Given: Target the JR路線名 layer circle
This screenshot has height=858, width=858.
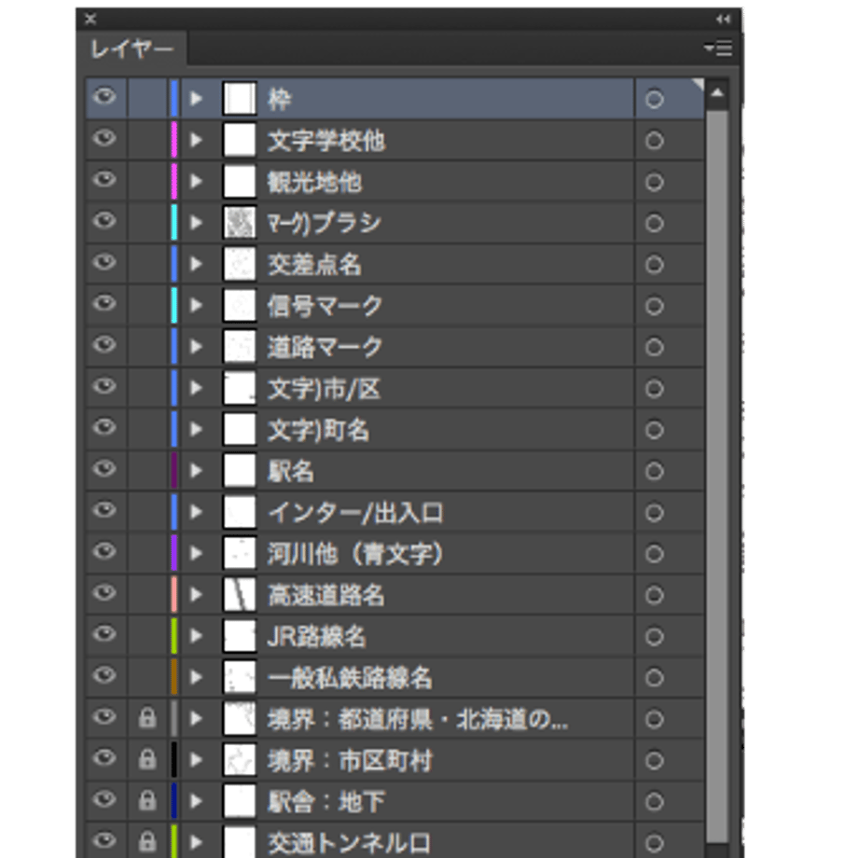Looking at the screenshot, I should pyautogui.click(x=655, y=636).
